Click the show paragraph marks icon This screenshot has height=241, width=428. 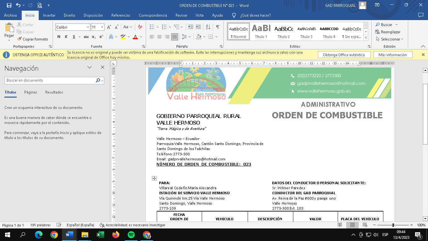[x=217, y=27]
